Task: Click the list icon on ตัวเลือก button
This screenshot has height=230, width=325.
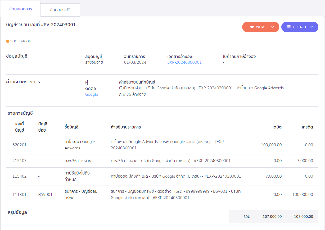Action: point(289,27)
